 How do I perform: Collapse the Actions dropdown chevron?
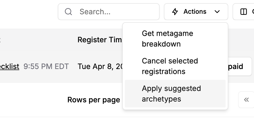[x=217, y=12]
